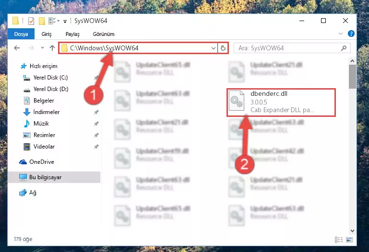Click the Resimler picture icon
This screenshot has height=252, width=369.
point(27,135)
